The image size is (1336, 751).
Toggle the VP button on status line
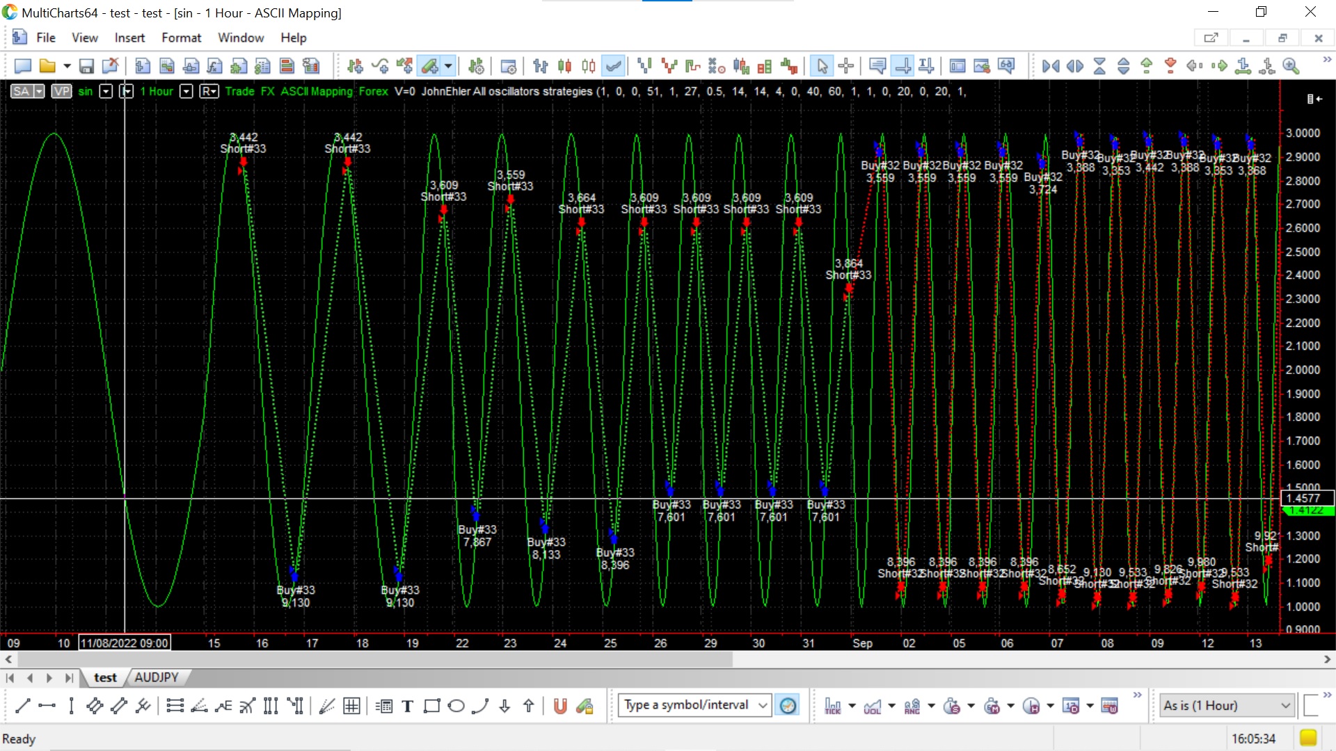pyautogui.click(x=61, y=91)
